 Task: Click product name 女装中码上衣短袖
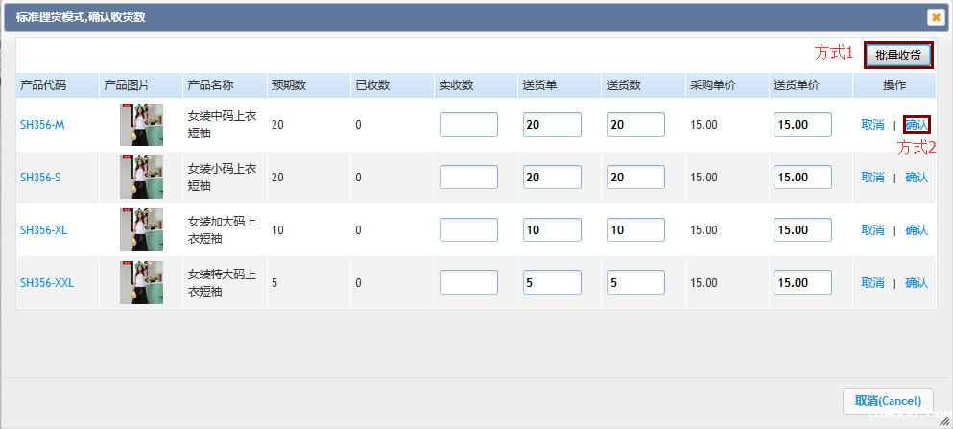[x=222, y=125]
